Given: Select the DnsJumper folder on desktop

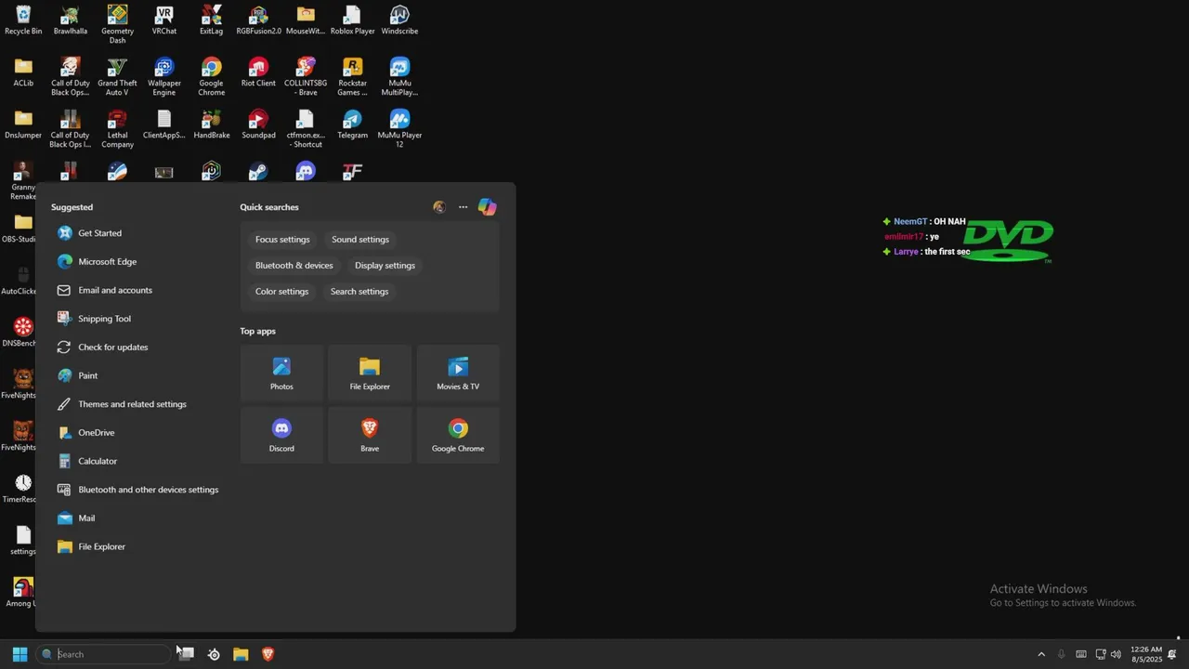Looking at the screenshot, I should (x=23, y=125).
